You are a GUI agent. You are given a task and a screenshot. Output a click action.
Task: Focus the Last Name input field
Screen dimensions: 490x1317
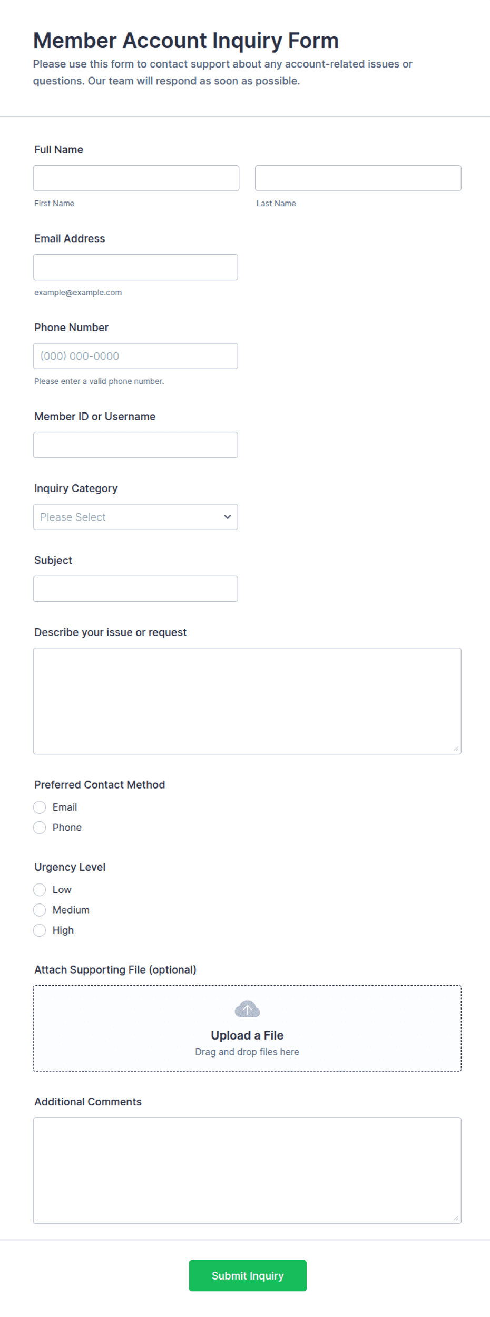[x=358, y=178]
